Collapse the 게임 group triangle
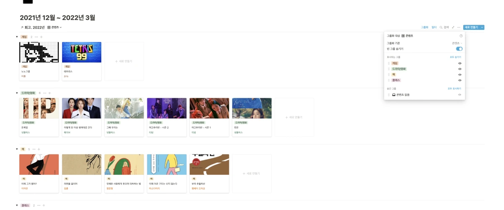 coord(17,37)
